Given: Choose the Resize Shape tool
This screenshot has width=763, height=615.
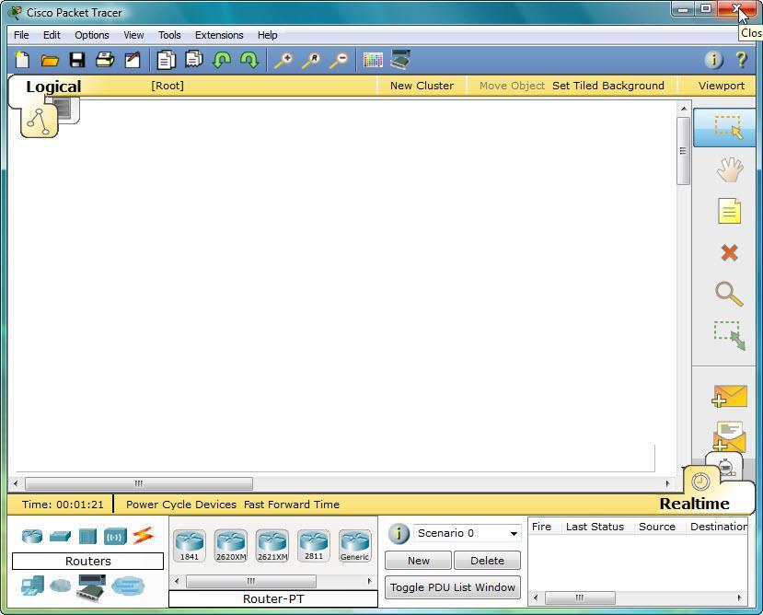Looking at the screenshot, I should click(730, 335).
